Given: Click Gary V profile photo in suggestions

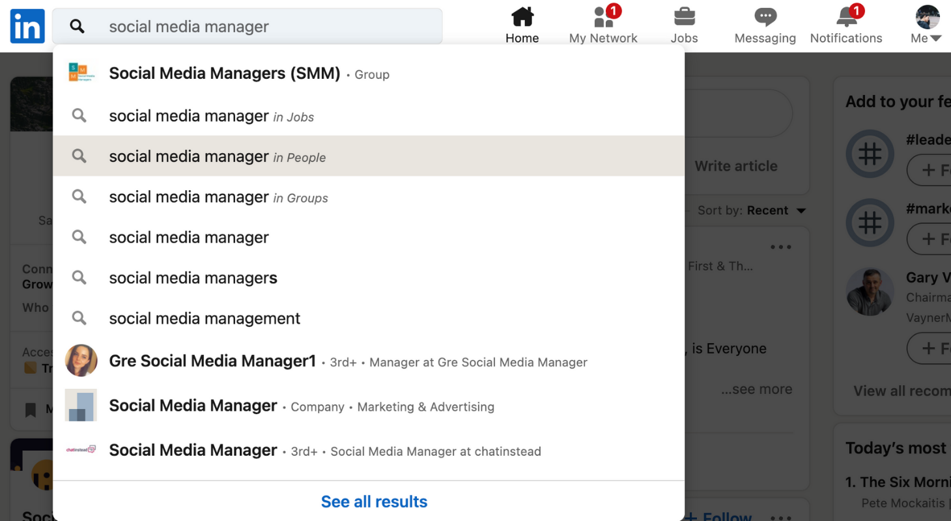Looking at the screenshot, I should tap(870, 292).
